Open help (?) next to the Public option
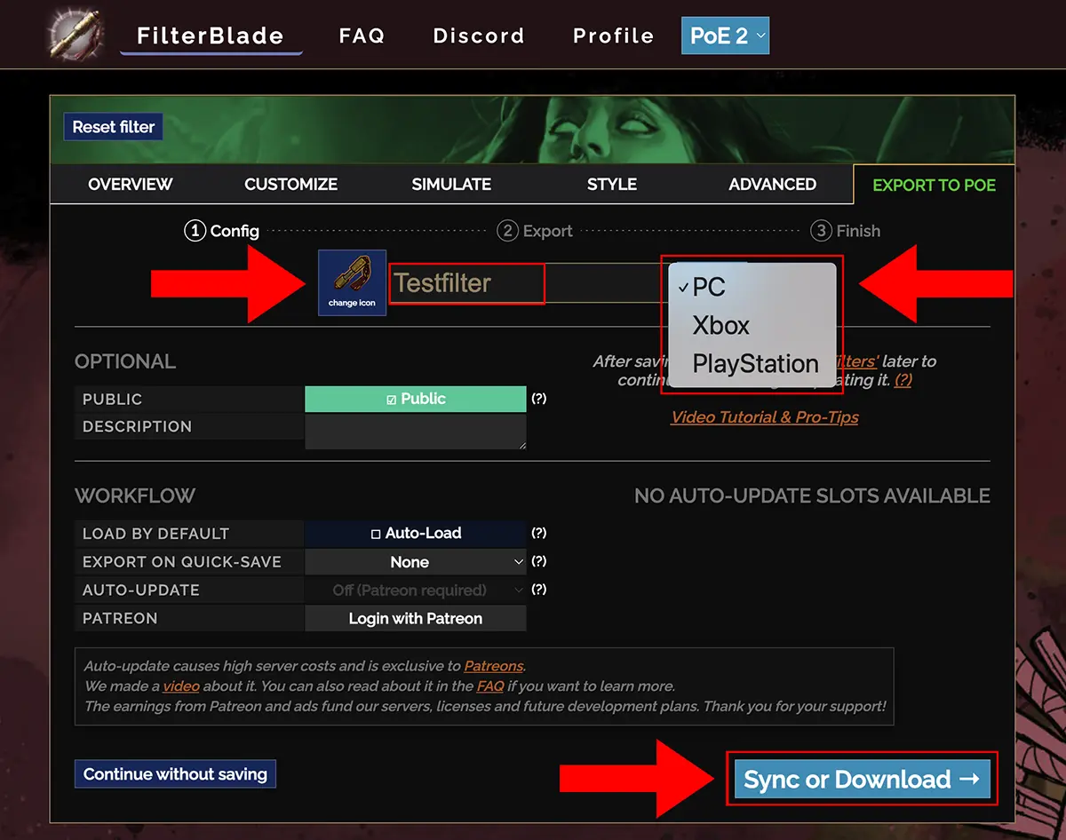This screenshot has height=840, width=1066. tap(540, 399)
